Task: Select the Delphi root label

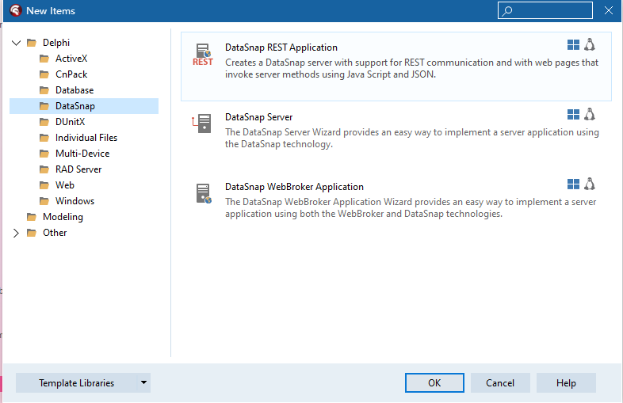Action: tap(56, 43)
